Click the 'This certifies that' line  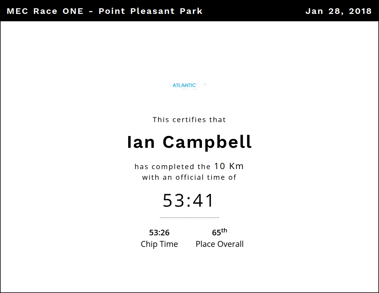coord(189,120)
